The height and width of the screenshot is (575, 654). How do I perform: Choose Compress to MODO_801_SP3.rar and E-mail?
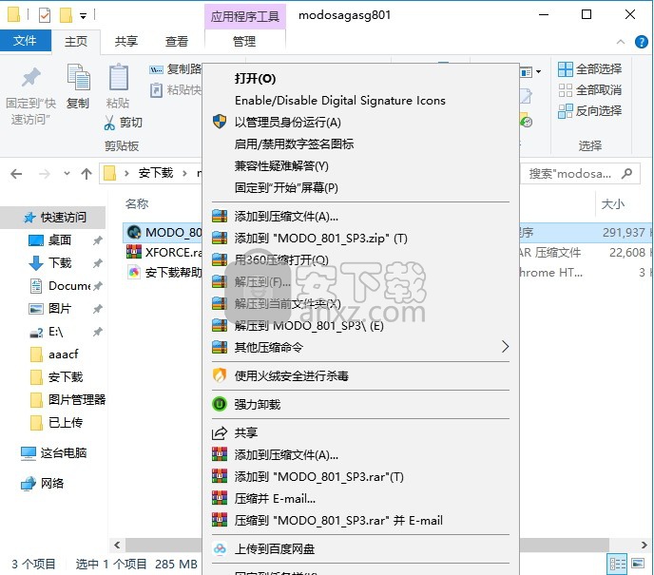[361, 521]
